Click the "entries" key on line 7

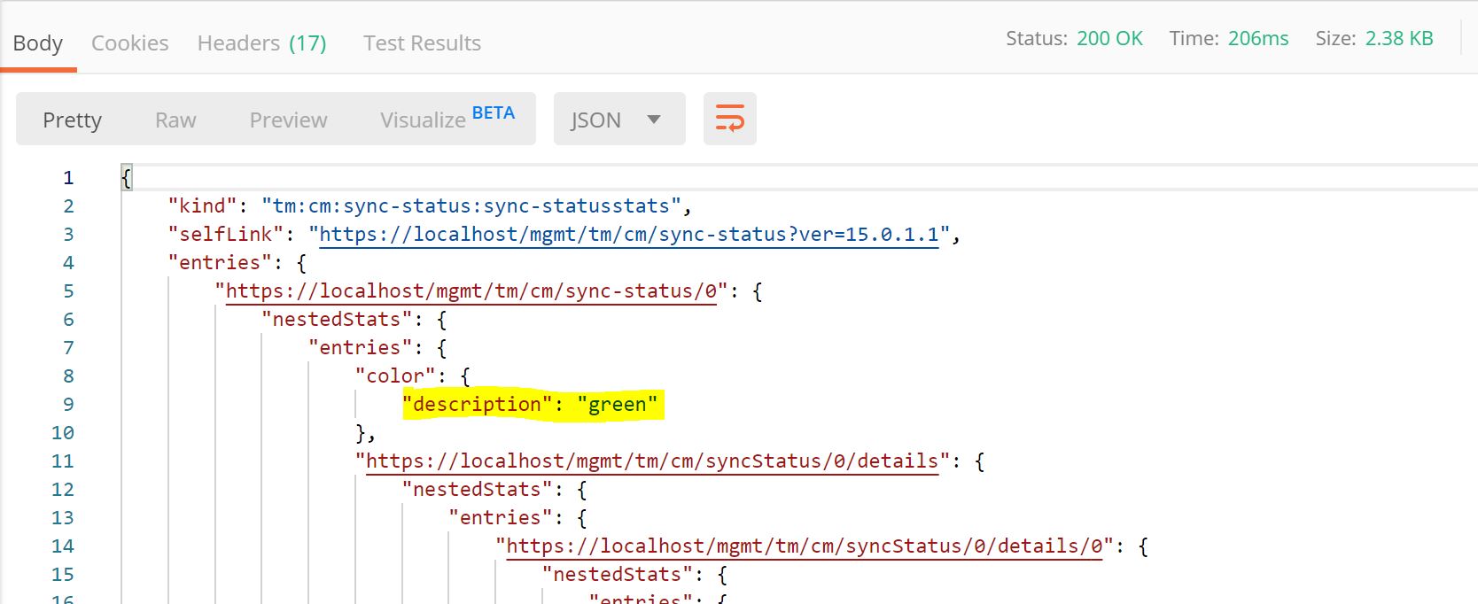[360, 347]
